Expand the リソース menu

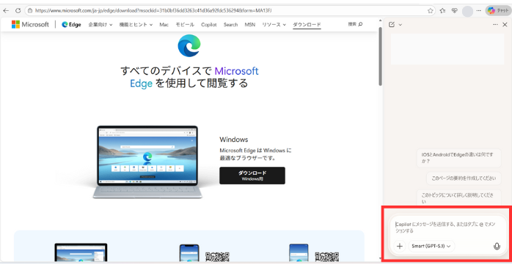[274, 24]
